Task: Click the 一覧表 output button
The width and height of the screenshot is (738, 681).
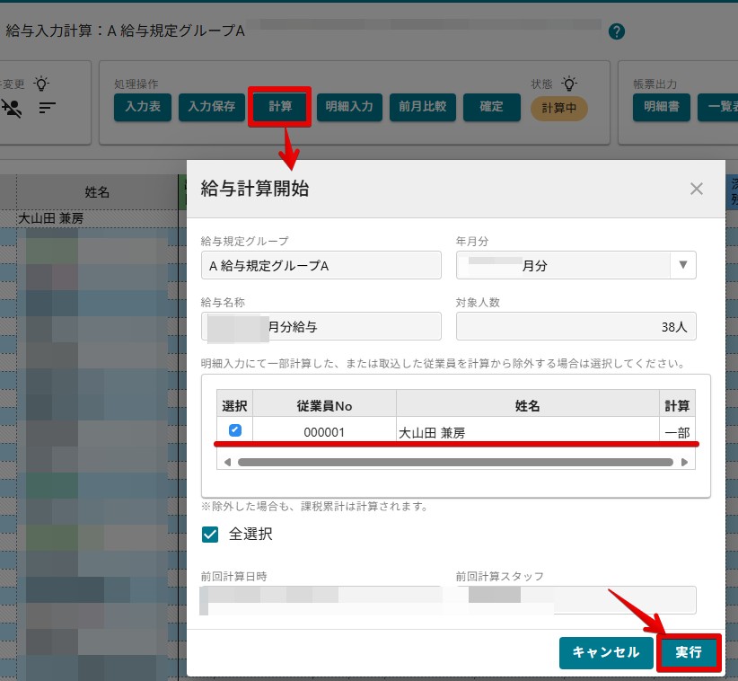Action: coord(718,107)
